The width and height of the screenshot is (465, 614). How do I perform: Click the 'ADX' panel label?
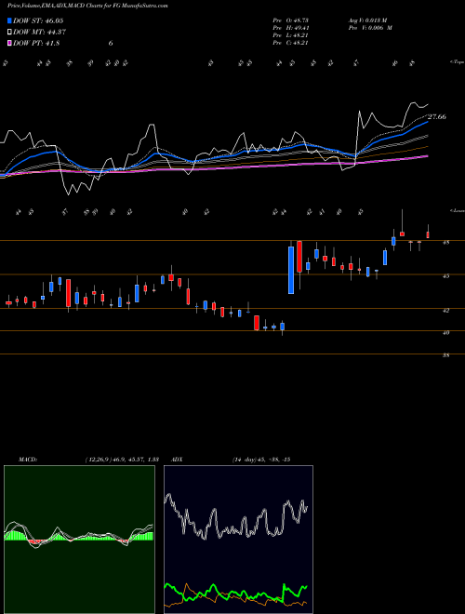[x=178, y=460]
